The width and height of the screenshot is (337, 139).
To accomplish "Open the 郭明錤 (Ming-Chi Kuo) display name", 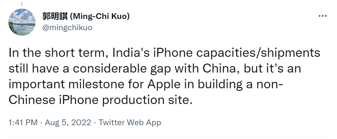I will tap(86, 16).
